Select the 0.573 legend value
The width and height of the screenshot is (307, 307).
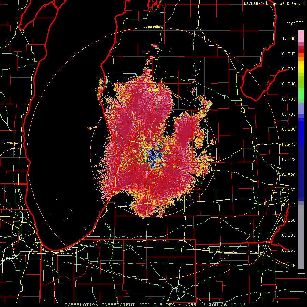(289, 160)
